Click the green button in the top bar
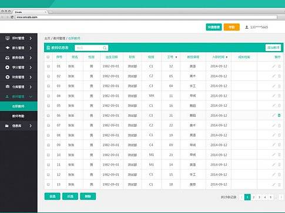The width and height of the screenshot is (285, 213). point(214,27)
